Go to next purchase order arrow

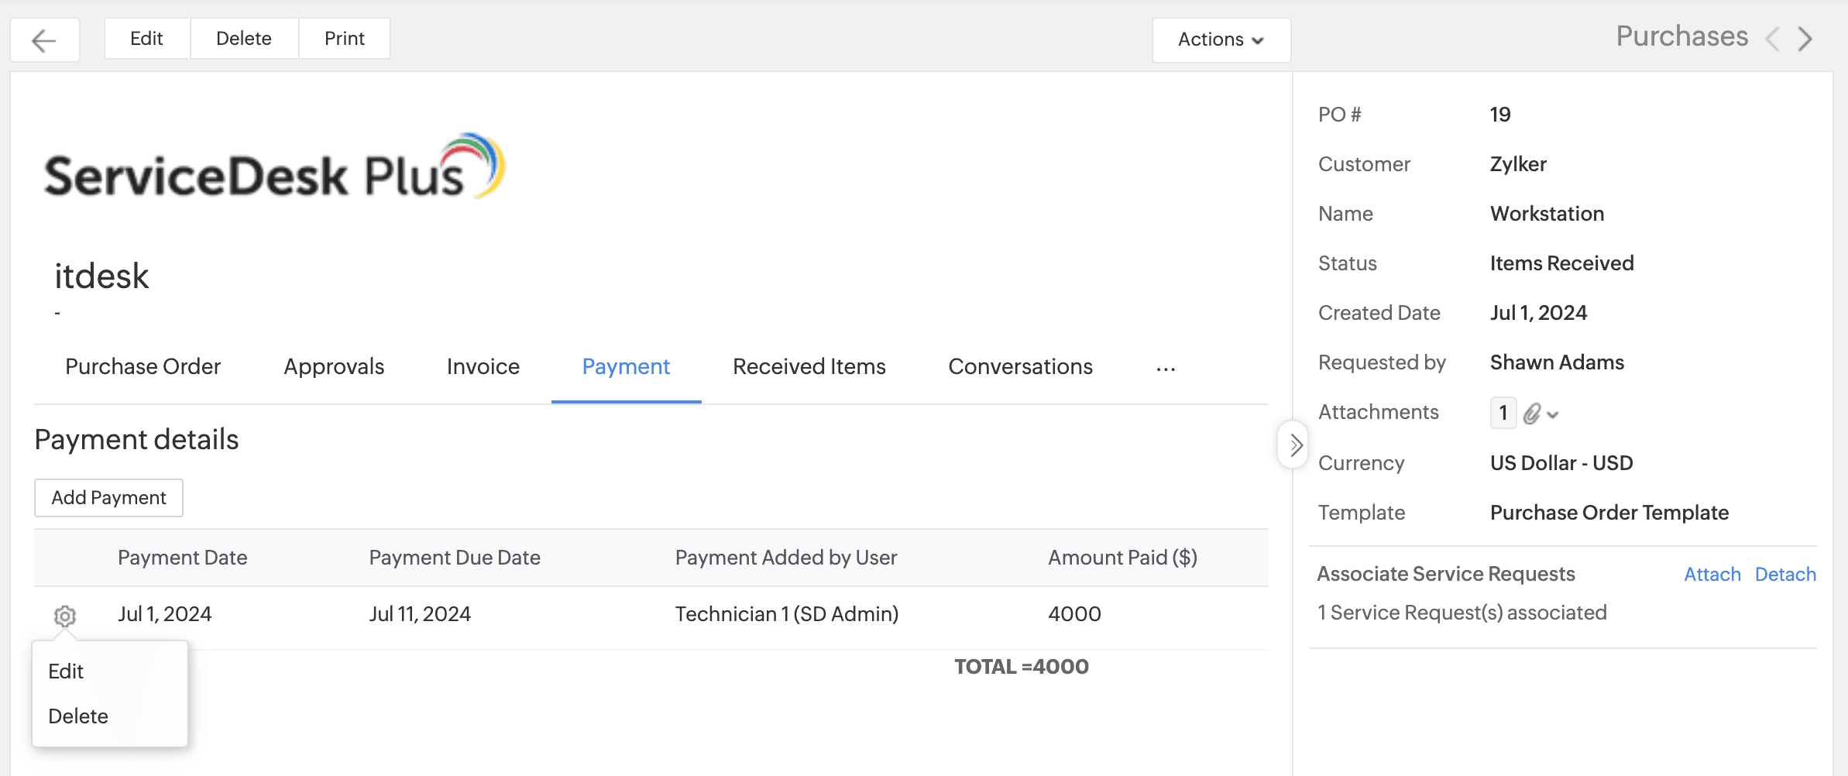click(1805, 39)
